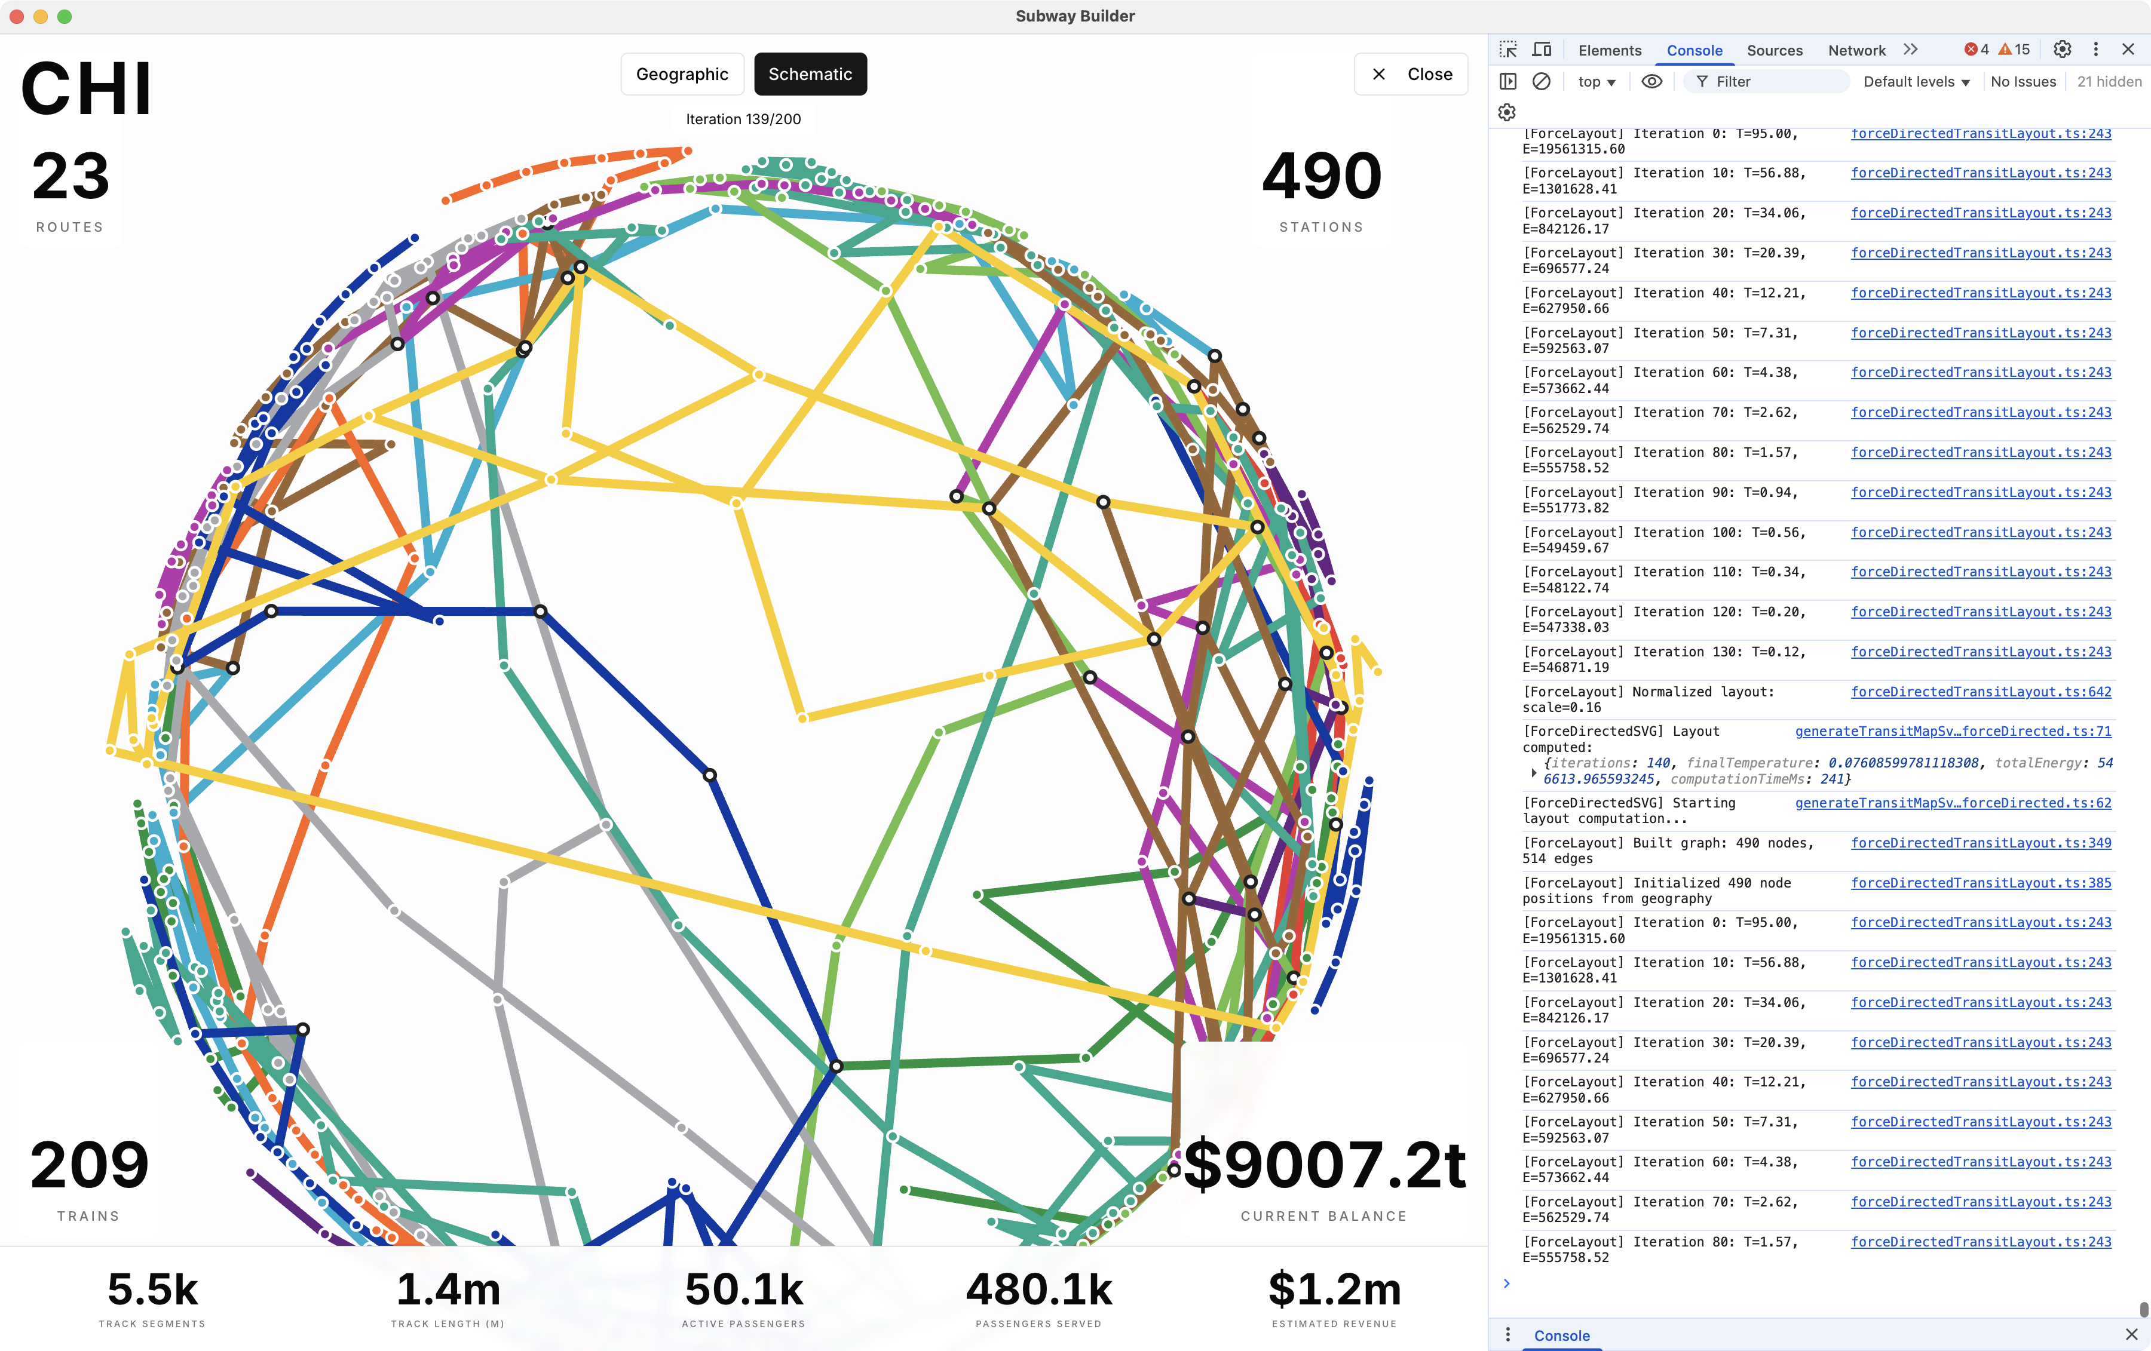Show the 4 console errors
2151x1351 pixels.
1976,50
